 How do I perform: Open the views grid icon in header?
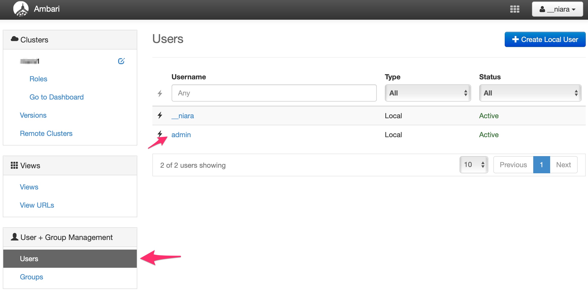pyautogui.click(x=515, y=9)
